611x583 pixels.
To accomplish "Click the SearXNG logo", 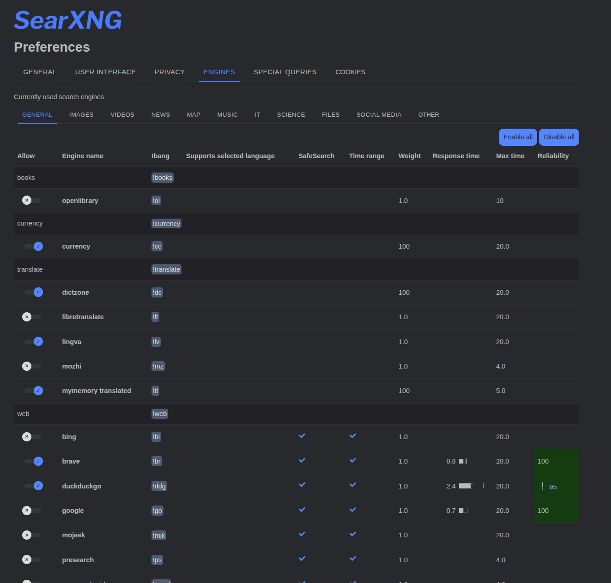I will click(68, 20).
